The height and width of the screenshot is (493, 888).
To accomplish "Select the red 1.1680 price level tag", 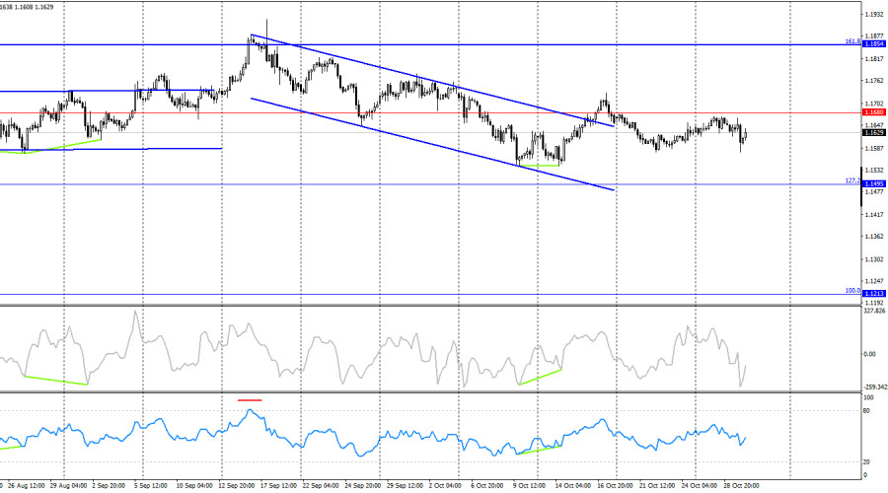I will click(873, 113).
